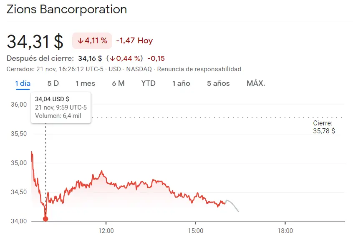
Task: Click the Cierre: 35,78 $ label
Action: (x=324, y=127)
